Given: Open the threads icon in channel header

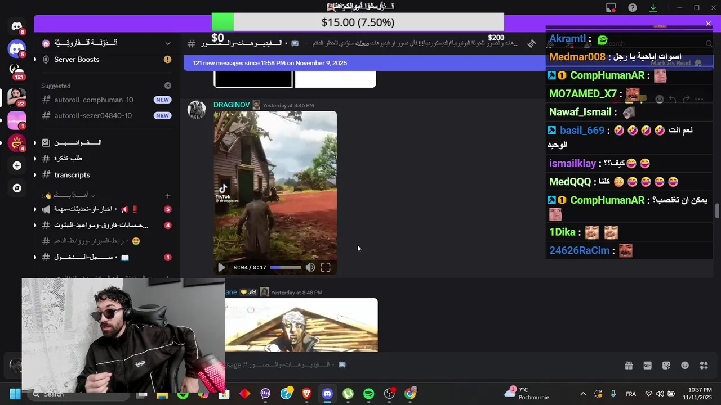Looking at the screenshot, I should coord(531,43).
